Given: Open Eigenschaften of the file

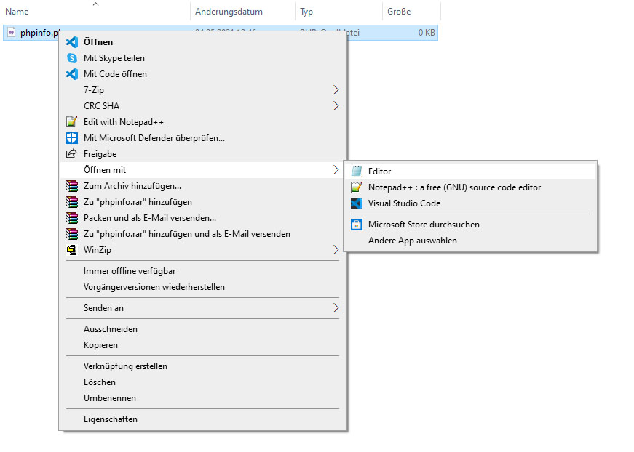Looking at the screenshot, I should point(202,419).
